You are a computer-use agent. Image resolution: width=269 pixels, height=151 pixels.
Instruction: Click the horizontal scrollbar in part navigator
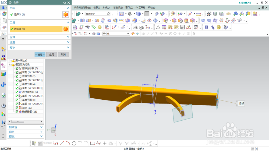point(18,121)
